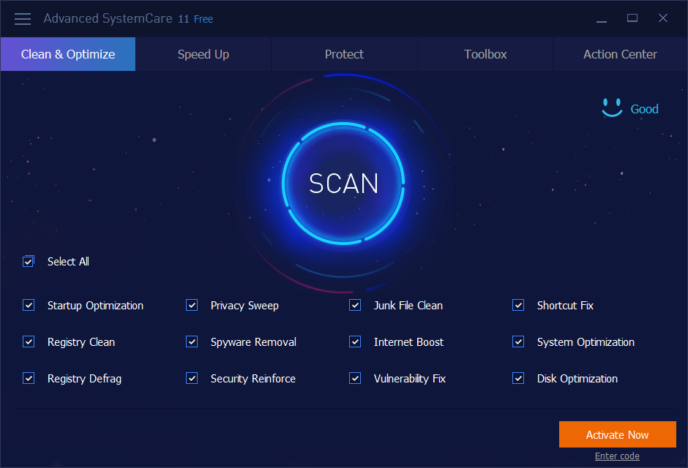Start a scan using the SCAN circle
688x468 pixels.
click(x=343, y=184)
